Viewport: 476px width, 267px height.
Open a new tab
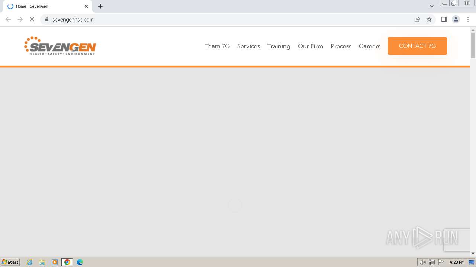coord(100,6)
